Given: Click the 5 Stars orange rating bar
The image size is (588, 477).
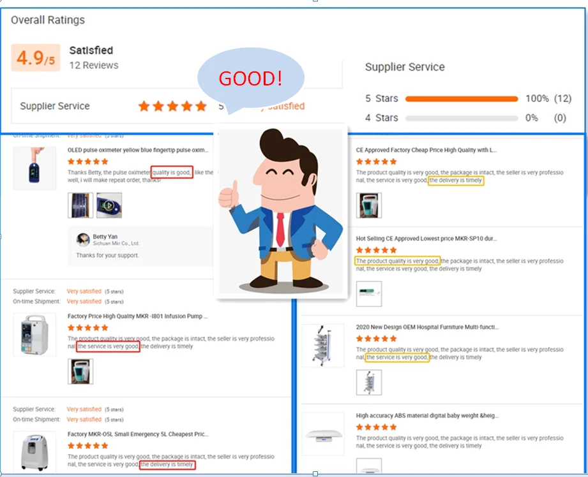Looking at the screenshot, I should pyautogui.click(x=462, y=99).
